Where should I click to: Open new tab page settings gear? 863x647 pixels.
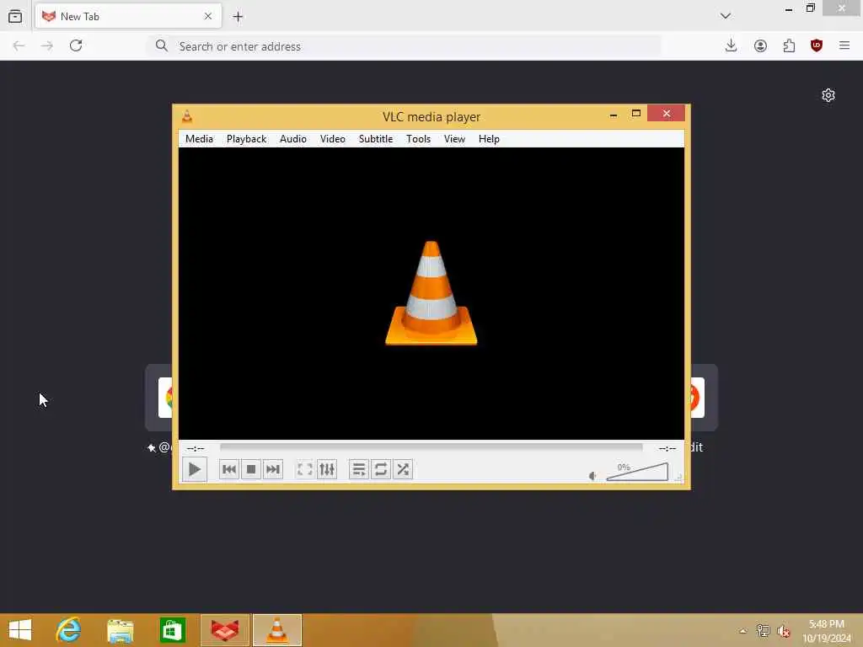click(828, 95)
